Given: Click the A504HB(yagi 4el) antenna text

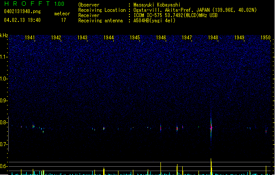Looking at the screenshot, I should pos(154,21).
